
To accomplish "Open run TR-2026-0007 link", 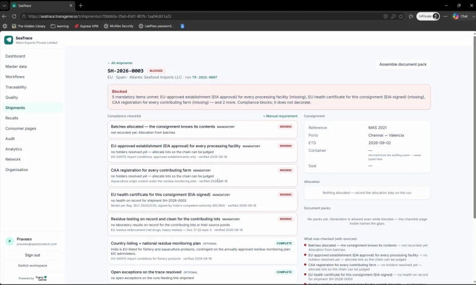I will coord(205,77).
